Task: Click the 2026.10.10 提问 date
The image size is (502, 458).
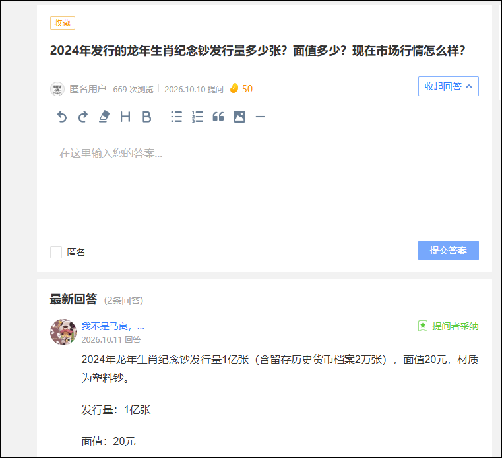Action: pos(194,89)
